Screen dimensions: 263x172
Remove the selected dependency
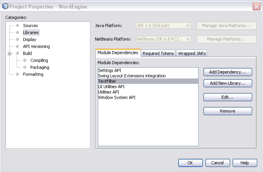[x=227, y=111]
